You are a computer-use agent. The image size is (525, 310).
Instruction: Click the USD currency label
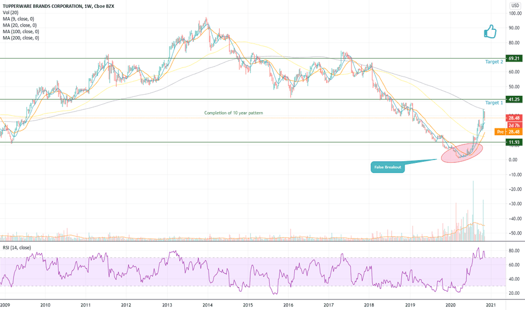(515, 6)
